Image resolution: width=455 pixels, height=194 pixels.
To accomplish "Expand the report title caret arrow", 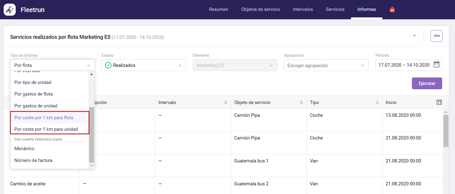I will click(414, 36).
